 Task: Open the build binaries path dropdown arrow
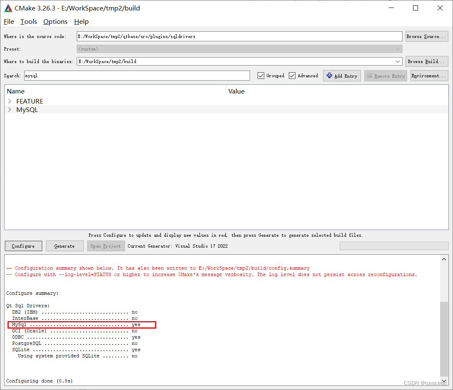pyautogui.click(x=398, y=61)
